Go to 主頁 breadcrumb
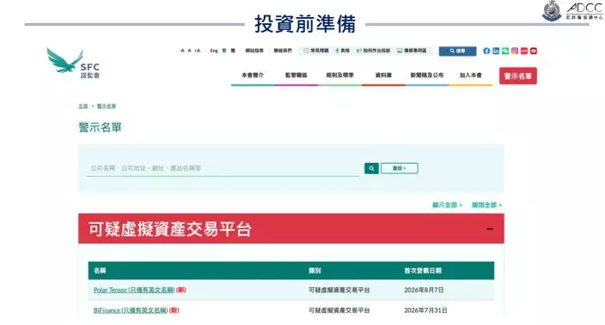Screen dimensions: 605x325 (83, 106)
